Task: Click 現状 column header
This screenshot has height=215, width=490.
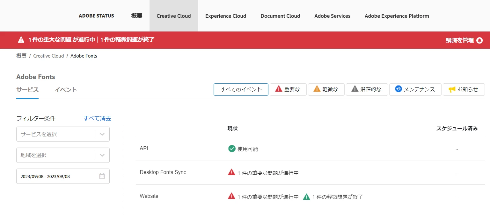Action: pyautogui.click(x=232, y=128)
